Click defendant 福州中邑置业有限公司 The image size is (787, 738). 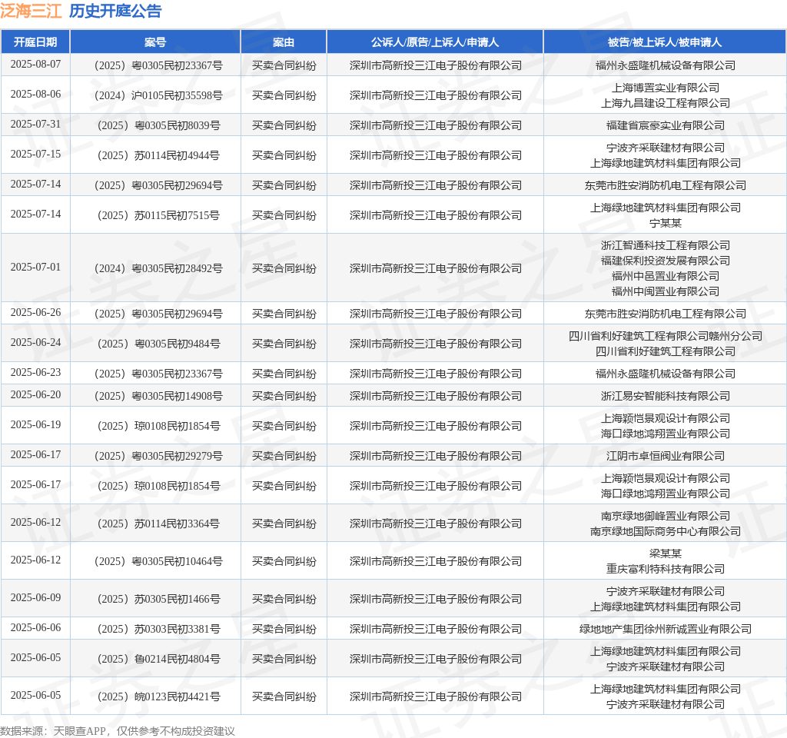(x=666, y=276)
